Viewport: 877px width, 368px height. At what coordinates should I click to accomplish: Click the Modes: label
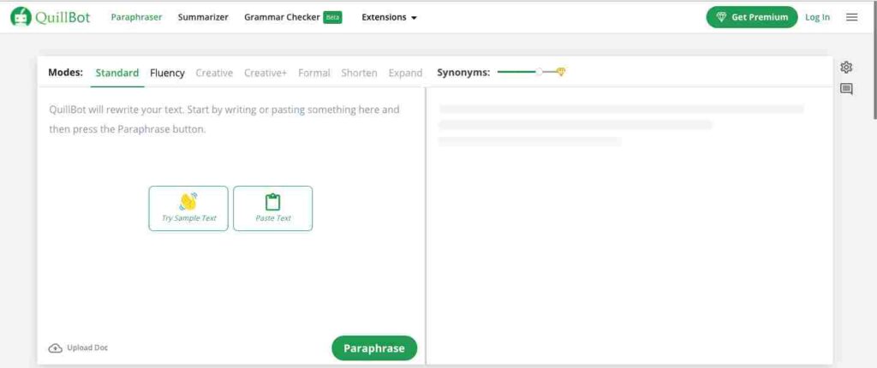pyautogui.click(x=65, y=72)
